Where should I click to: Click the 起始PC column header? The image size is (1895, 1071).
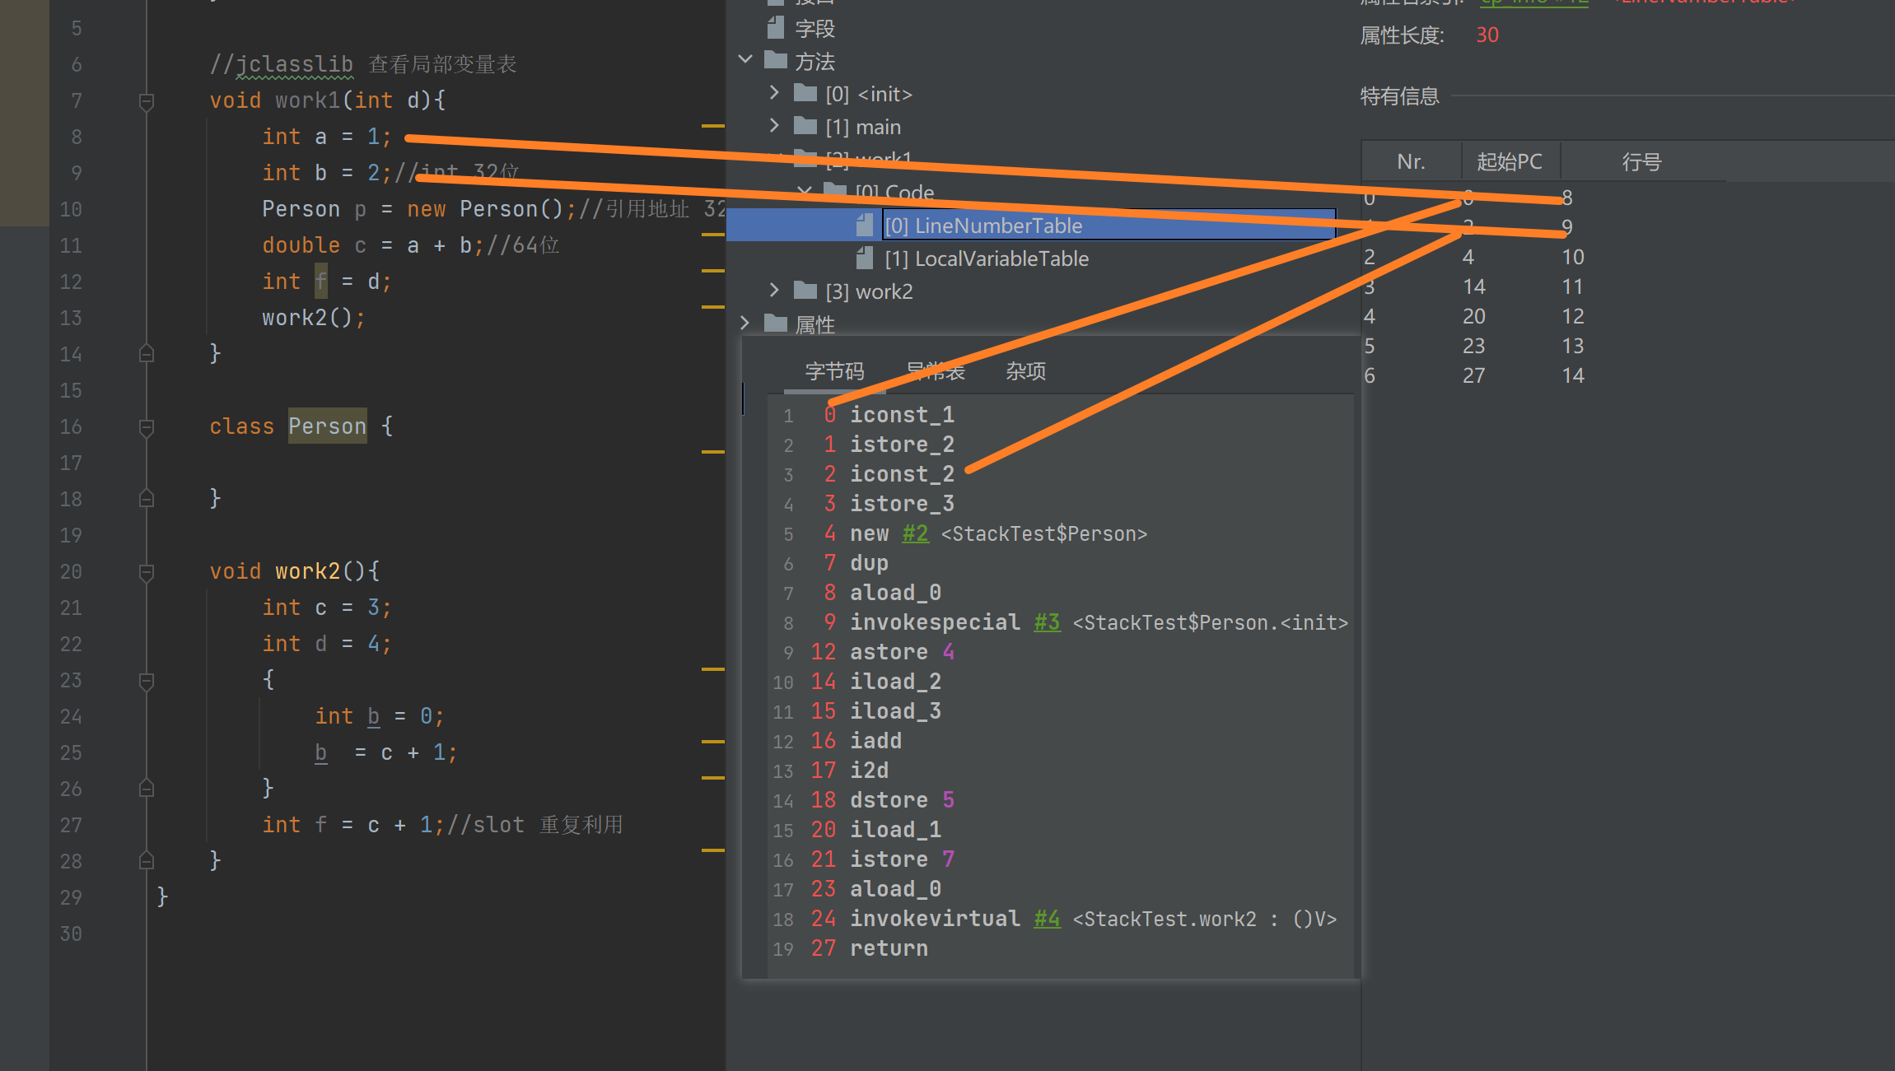1509,161
